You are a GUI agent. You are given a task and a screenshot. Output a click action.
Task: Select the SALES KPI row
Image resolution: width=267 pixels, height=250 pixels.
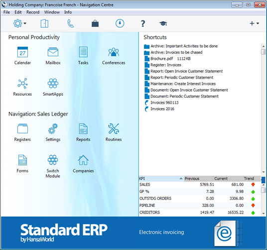pos(200,185)
